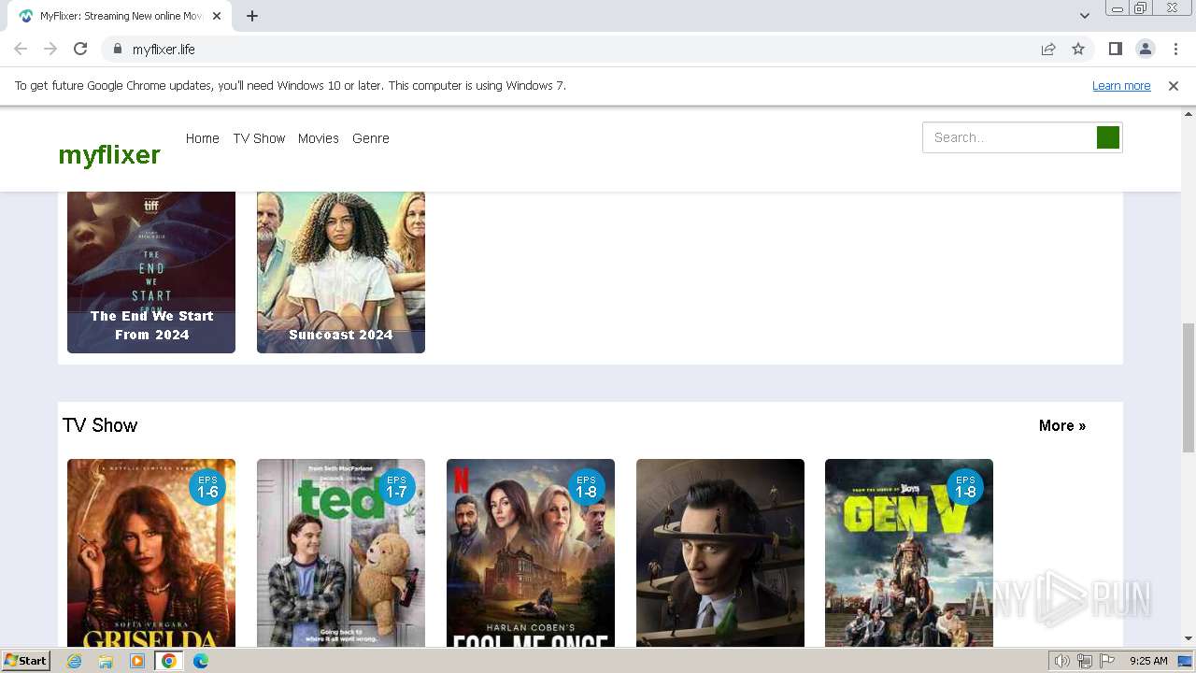Viewport: 1196px width, 673px height.
Task: Reload the myflixer page
Action: tap(80, 49)
